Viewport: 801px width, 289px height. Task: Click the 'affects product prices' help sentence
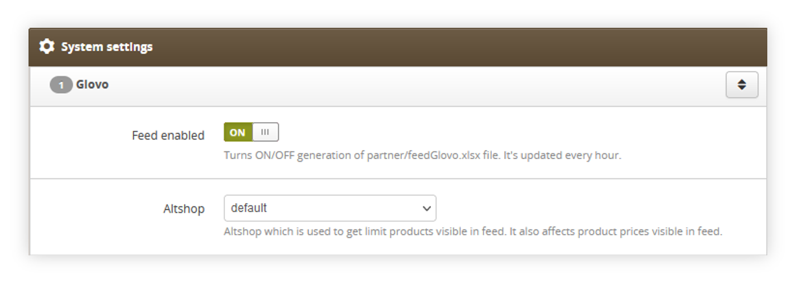click(x=615, y=231)
